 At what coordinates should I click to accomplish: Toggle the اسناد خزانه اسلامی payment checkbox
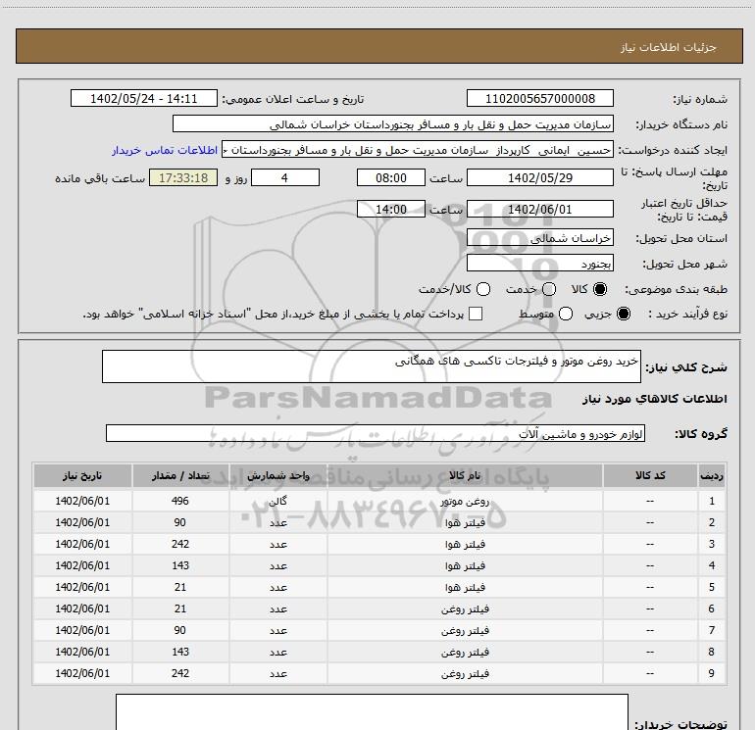(476, 314)
